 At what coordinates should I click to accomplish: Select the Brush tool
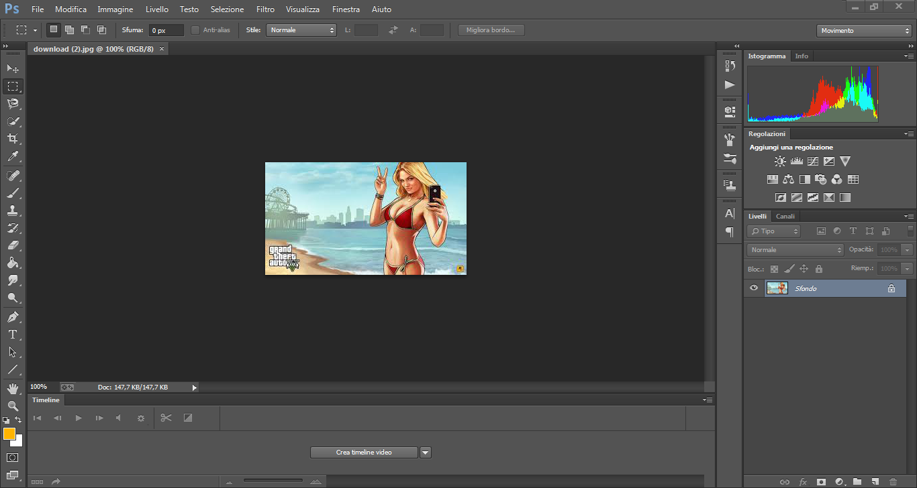coord(13,193)
